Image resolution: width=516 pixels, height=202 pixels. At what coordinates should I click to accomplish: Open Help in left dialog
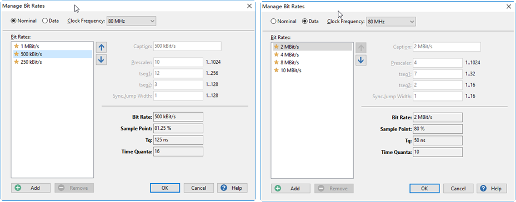pos(232,188)
